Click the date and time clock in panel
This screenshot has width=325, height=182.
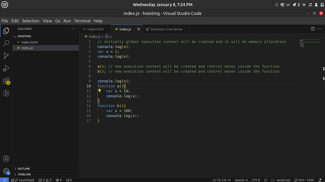pos(162,5)
